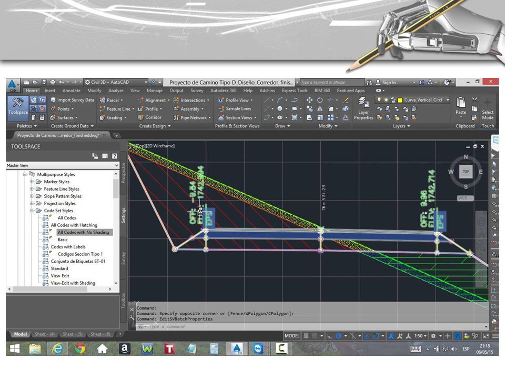Open the Windows Start button
This screenshot has height=379, width=505.
coord(15,348)
